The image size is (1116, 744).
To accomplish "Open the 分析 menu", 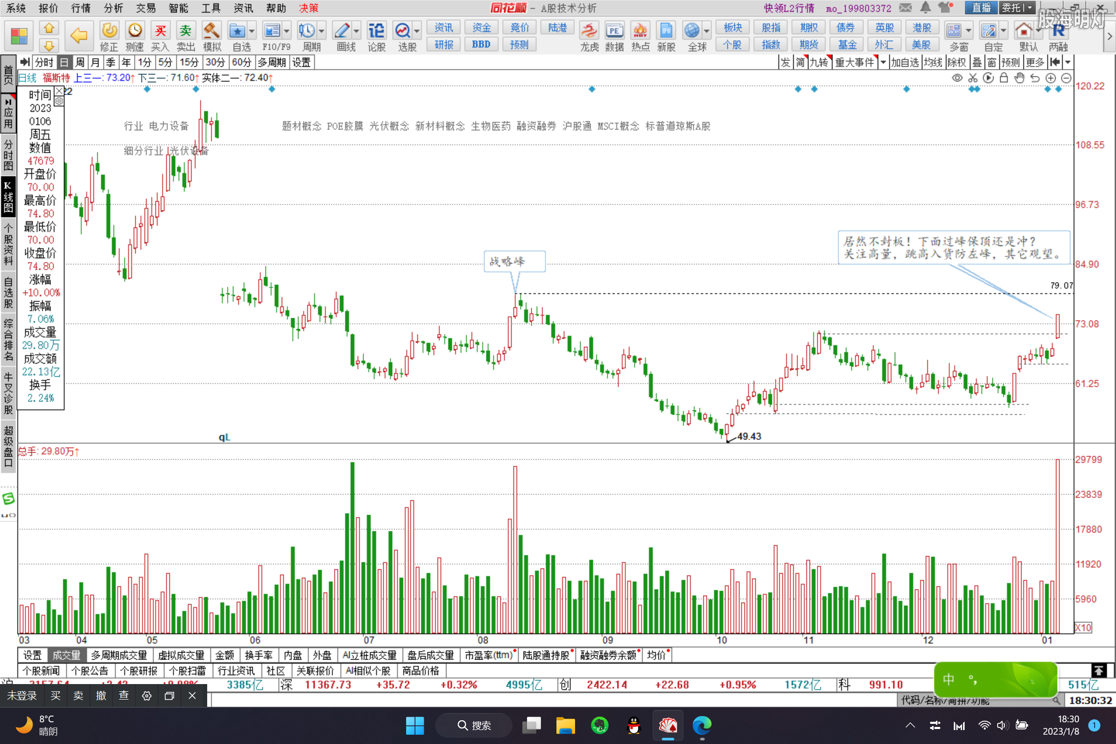I will pos(113,8).
